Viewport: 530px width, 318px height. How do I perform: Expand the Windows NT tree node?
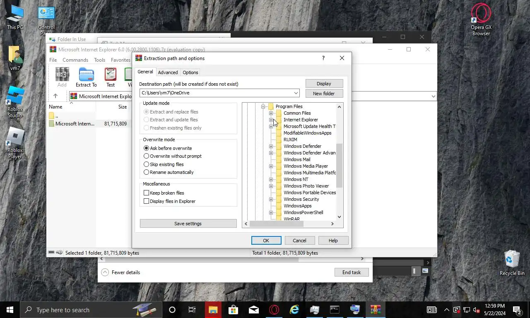tap(271, 179)
